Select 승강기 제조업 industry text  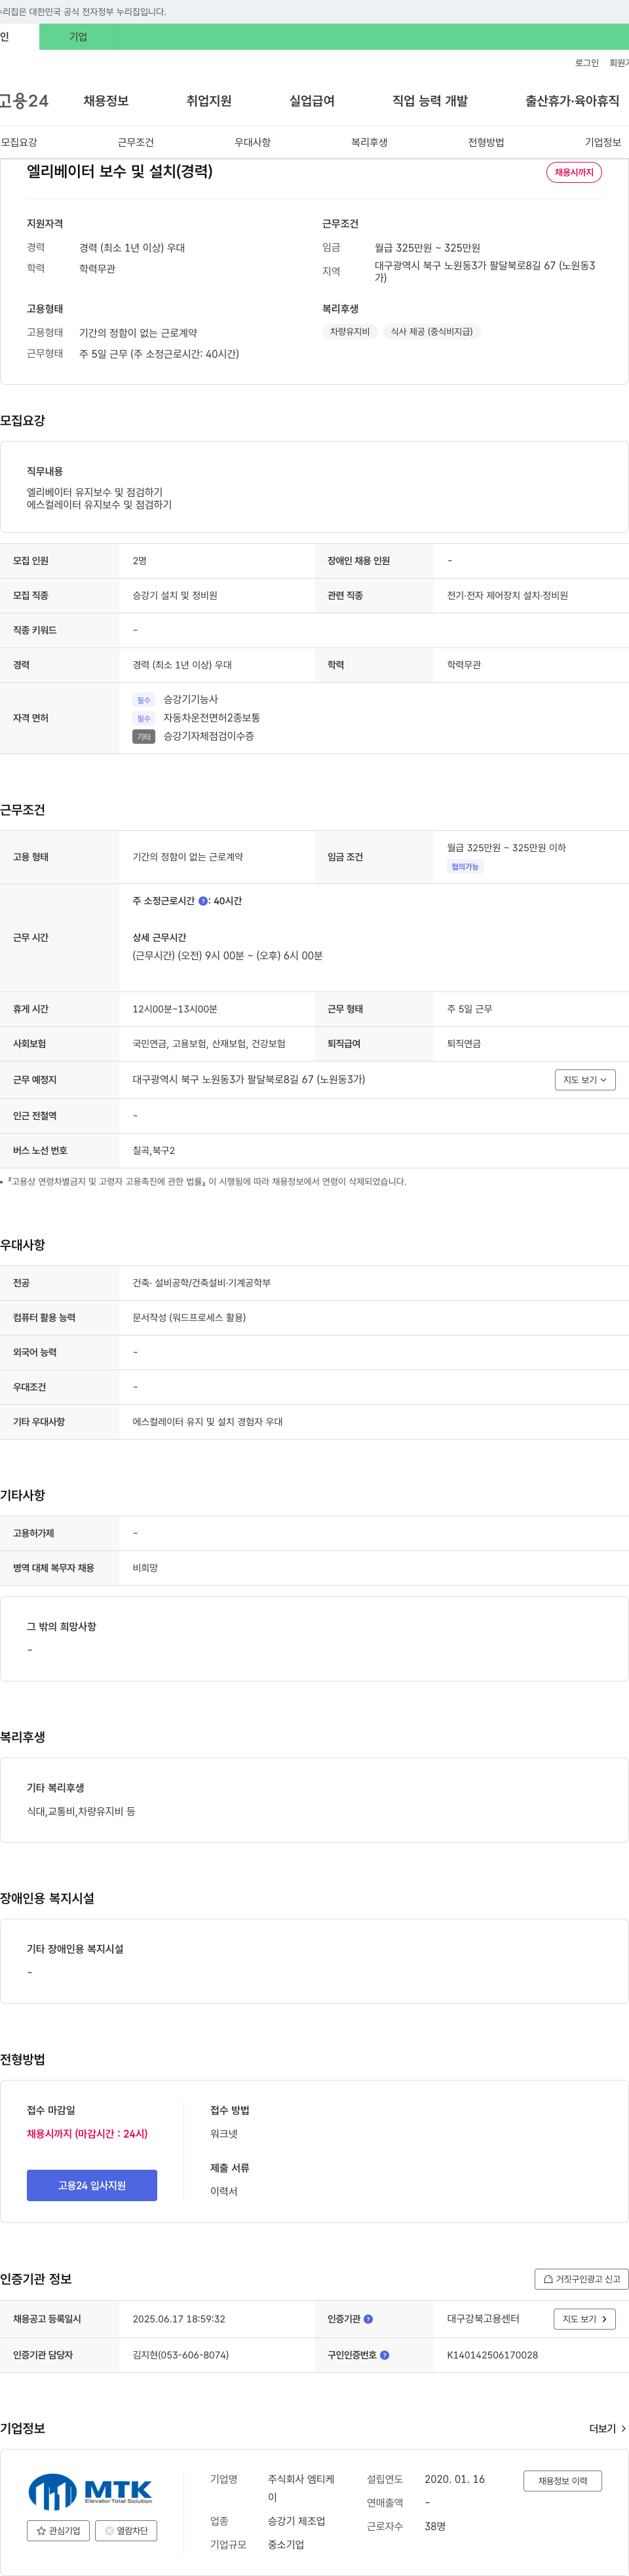296,2521
